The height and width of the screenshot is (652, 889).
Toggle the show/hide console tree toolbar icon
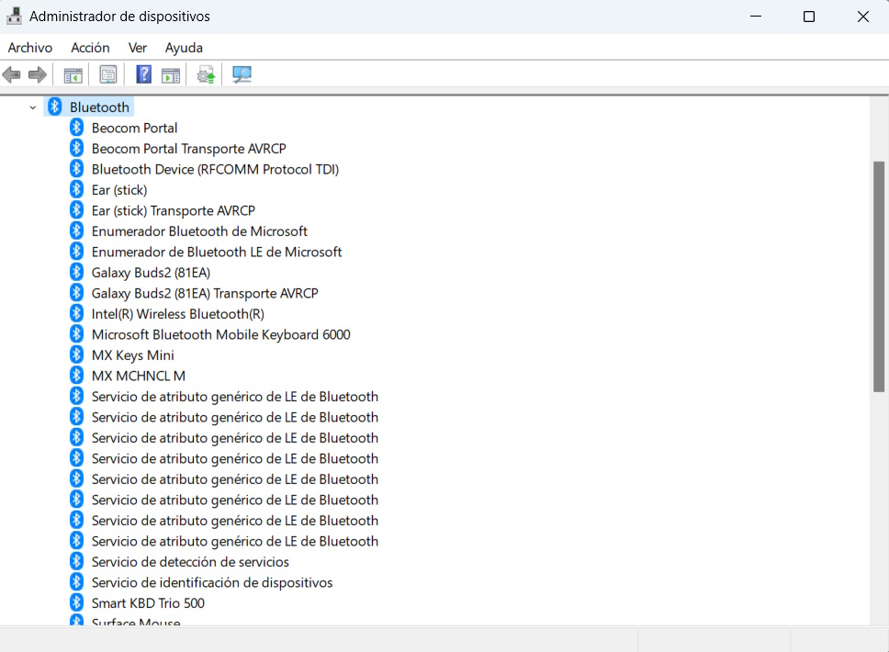[x=73, y=74]
